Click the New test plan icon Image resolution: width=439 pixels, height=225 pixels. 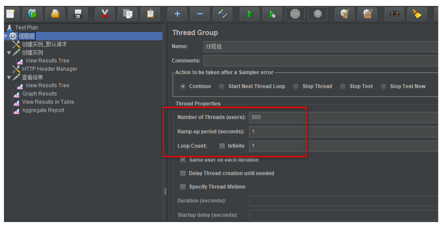click(x=11, y=14)
